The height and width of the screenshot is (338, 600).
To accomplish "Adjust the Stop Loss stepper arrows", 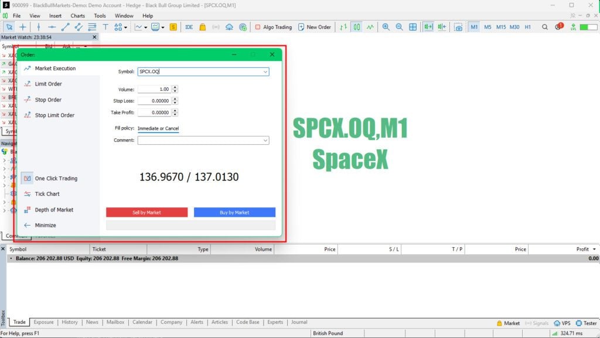I will (x=175, y=101).
